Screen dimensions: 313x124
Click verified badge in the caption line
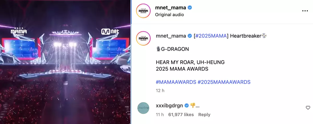190,36
